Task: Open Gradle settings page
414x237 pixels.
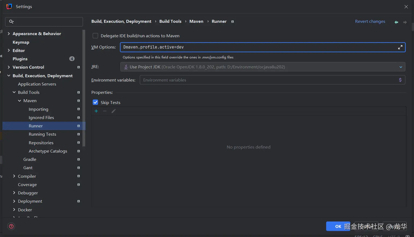Action: coord(30,159)
